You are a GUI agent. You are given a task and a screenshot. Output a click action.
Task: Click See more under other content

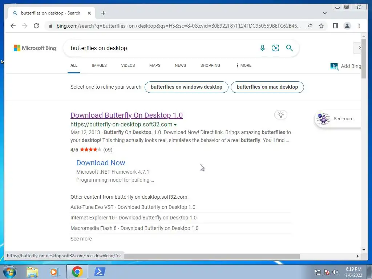(x=81, y=239)
